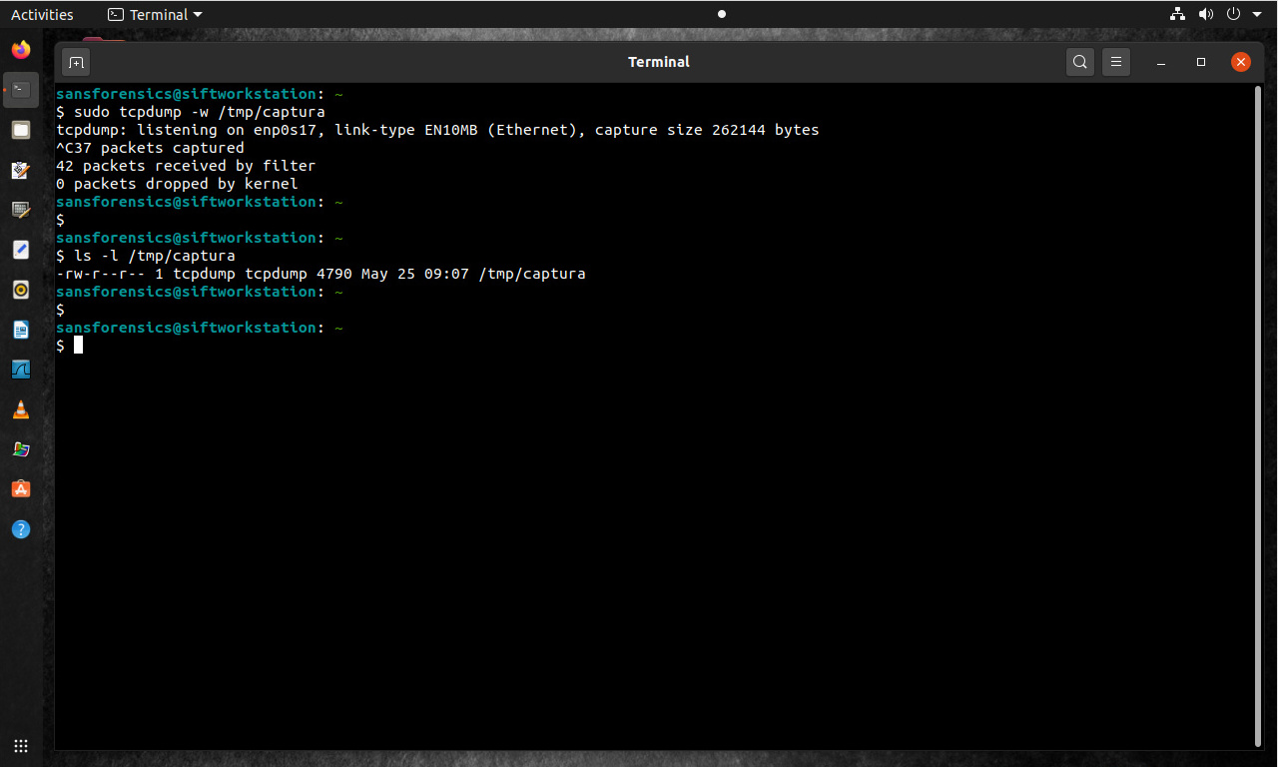The height and width of the screenshot is (767, 1279).
Task: Expand the system menu arrow
Action: click(x=1257, y=14)
